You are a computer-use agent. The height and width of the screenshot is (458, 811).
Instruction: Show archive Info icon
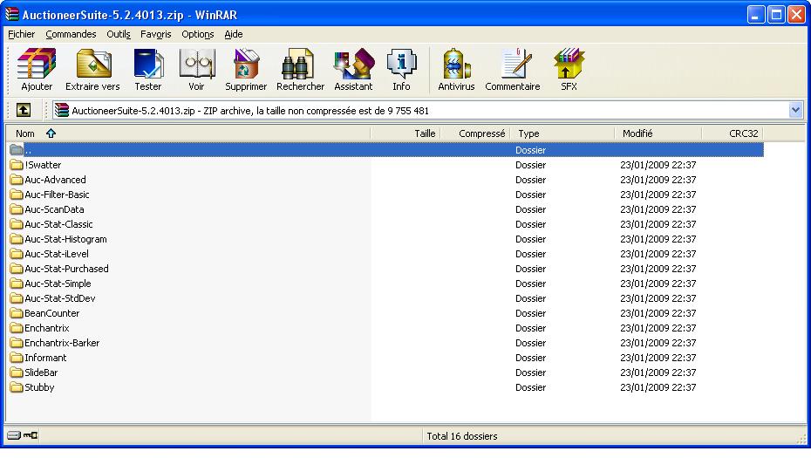tap(401, 64)
